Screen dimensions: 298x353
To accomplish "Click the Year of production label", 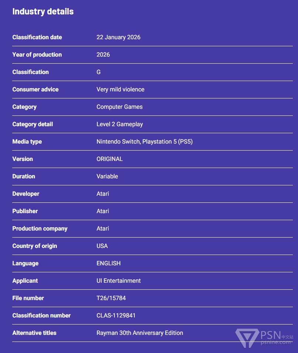I will coord(37,55).
